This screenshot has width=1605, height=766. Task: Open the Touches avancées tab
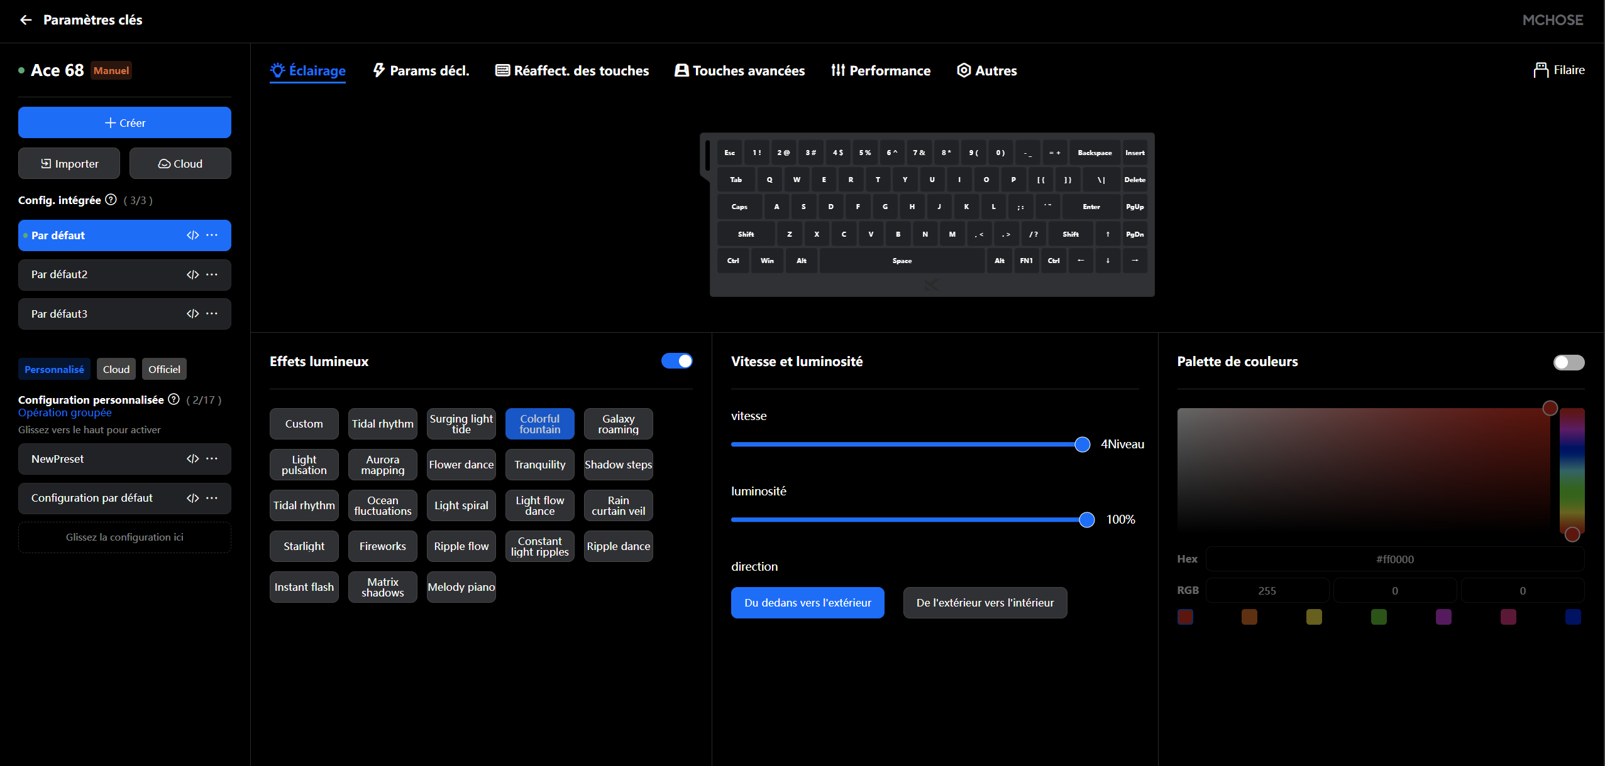740,71
